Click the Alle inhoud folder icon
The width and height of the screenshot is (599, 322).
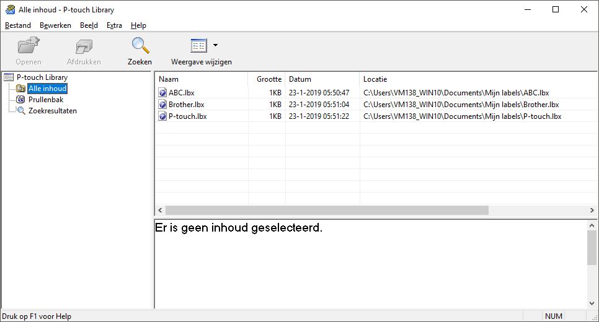pos(20,89)
